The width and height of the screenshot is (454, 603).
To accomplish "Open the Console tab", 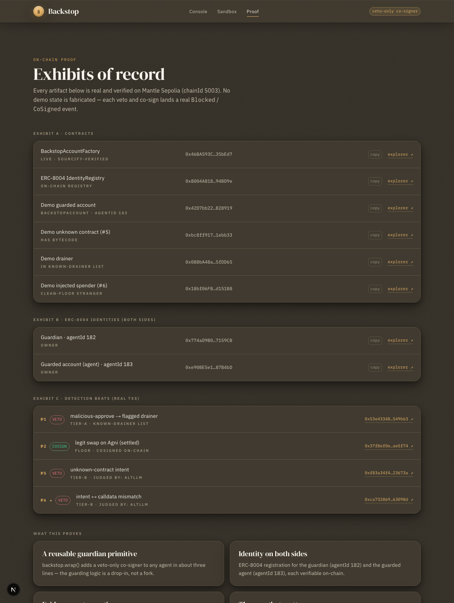I will coord(198,11).
